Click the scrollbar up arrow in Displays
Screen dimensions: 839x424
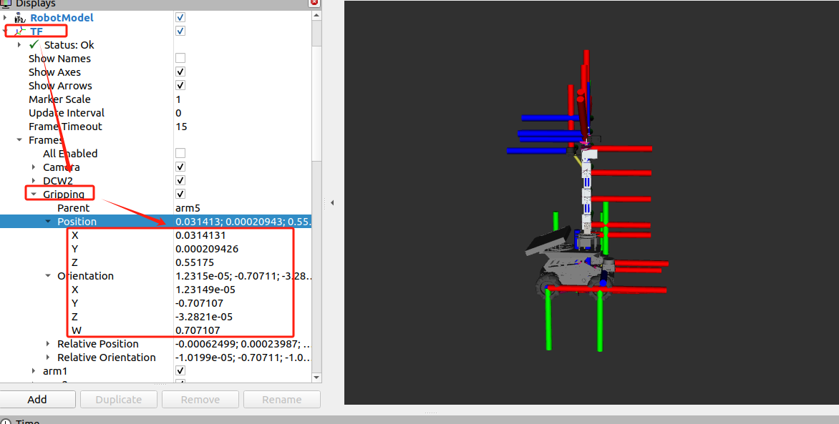[316, 16]
